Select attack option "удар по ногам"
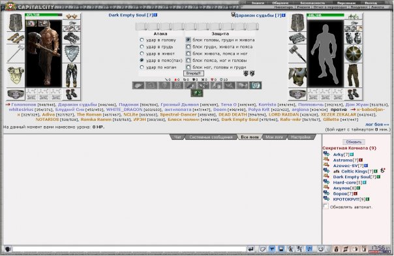The height and width of the screenshot is (256, 394). (x=142, y=67)
